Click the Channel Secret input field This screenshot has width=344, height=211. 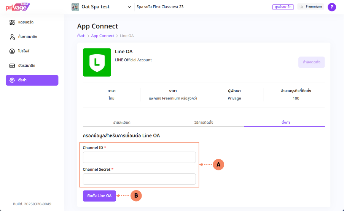139,179
